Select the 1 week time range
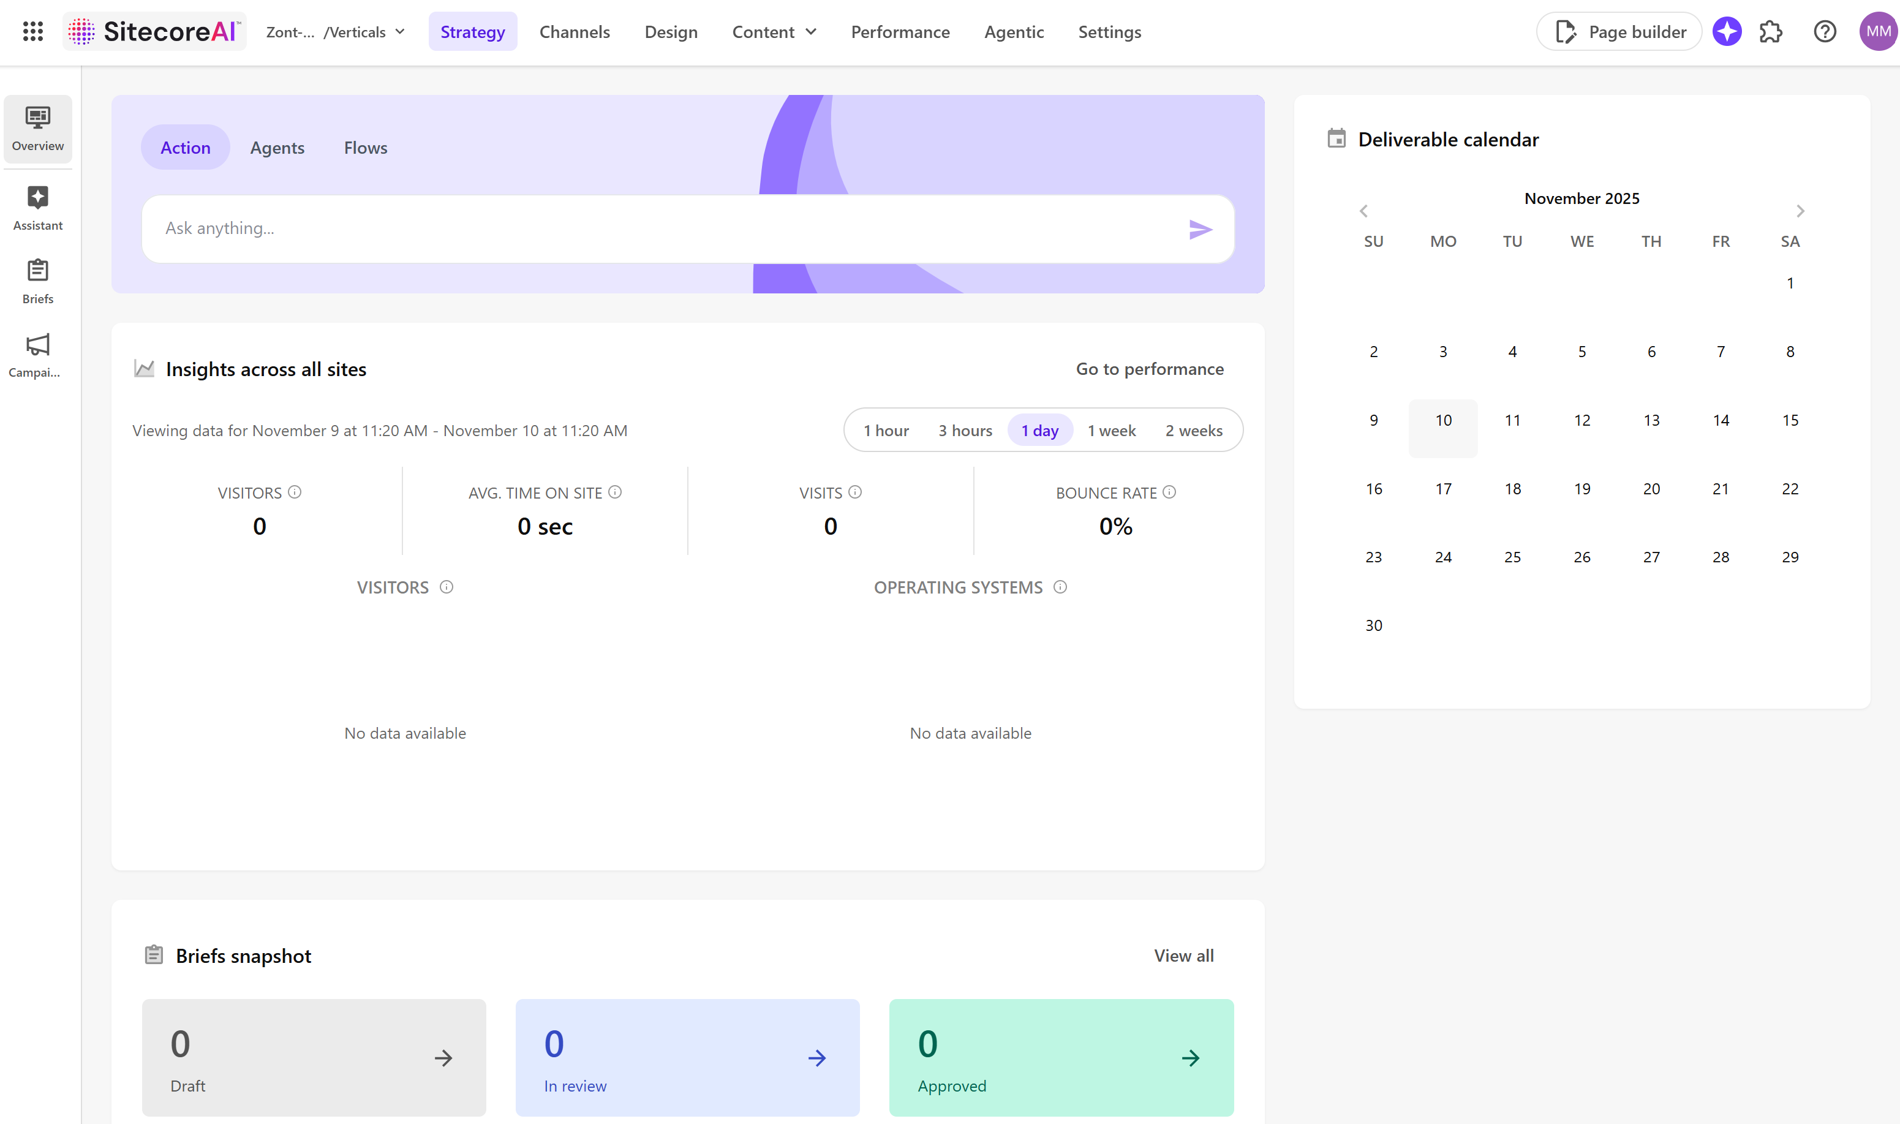 click(x=1111, y=430)
